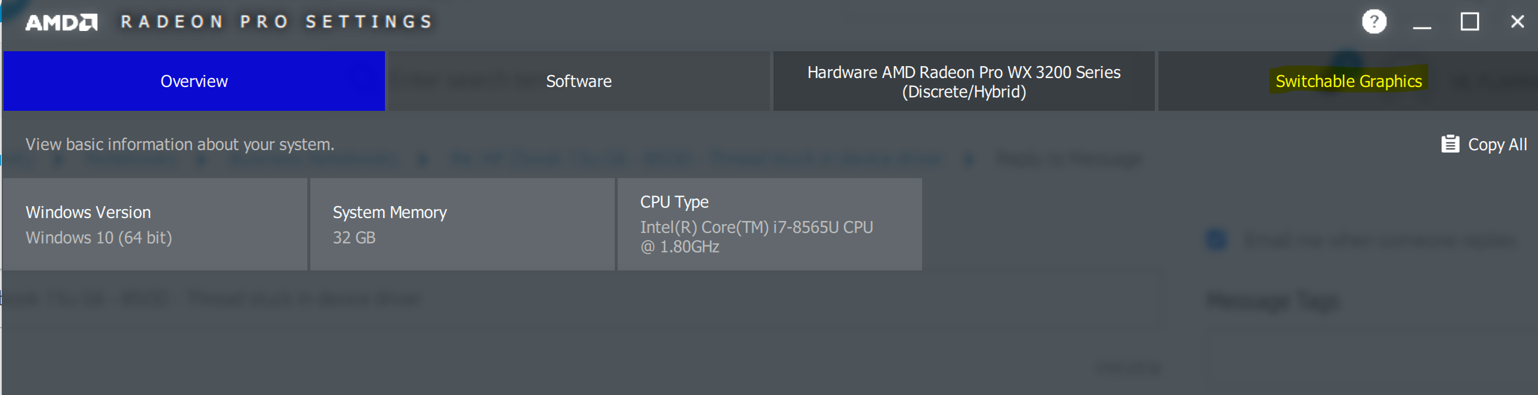Select the Overview tab
The width and height of the screenshot is (1538, 395).
[x=194, y=81]
